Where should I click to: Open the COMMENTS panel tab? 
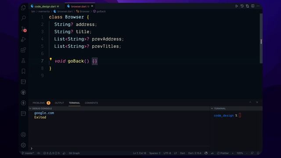[91, 103]
